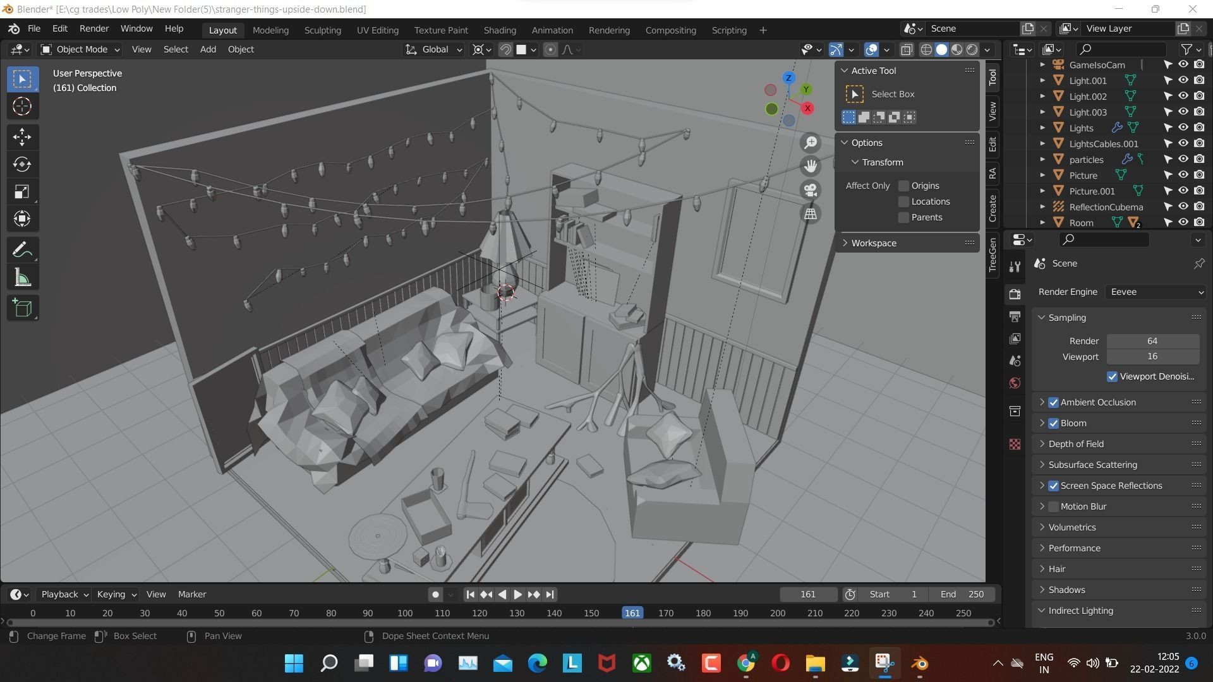Open Playback dropdown in timeline
The image size is (1213, 682).
pos(64,594)
